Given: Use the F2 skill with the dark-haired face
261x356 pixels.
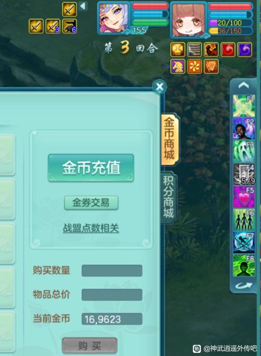Looking at the screenshot, I should tap(244, 129).
